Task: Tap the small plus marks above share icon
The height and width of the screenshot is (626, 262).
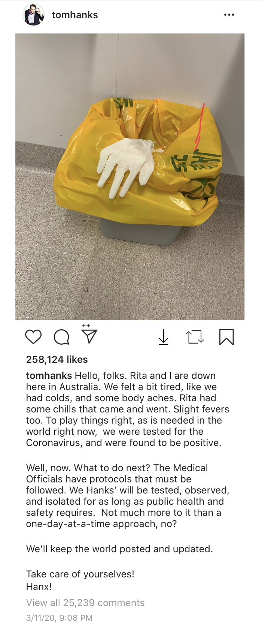Action: click(86, 326)
